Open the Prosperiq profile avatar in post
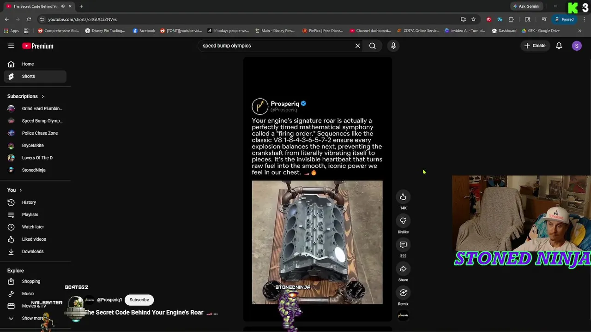 point(260,107)
